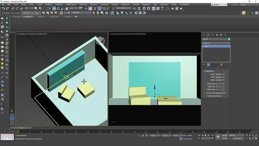Open the Rendering menu

click(x=83, y=4)
